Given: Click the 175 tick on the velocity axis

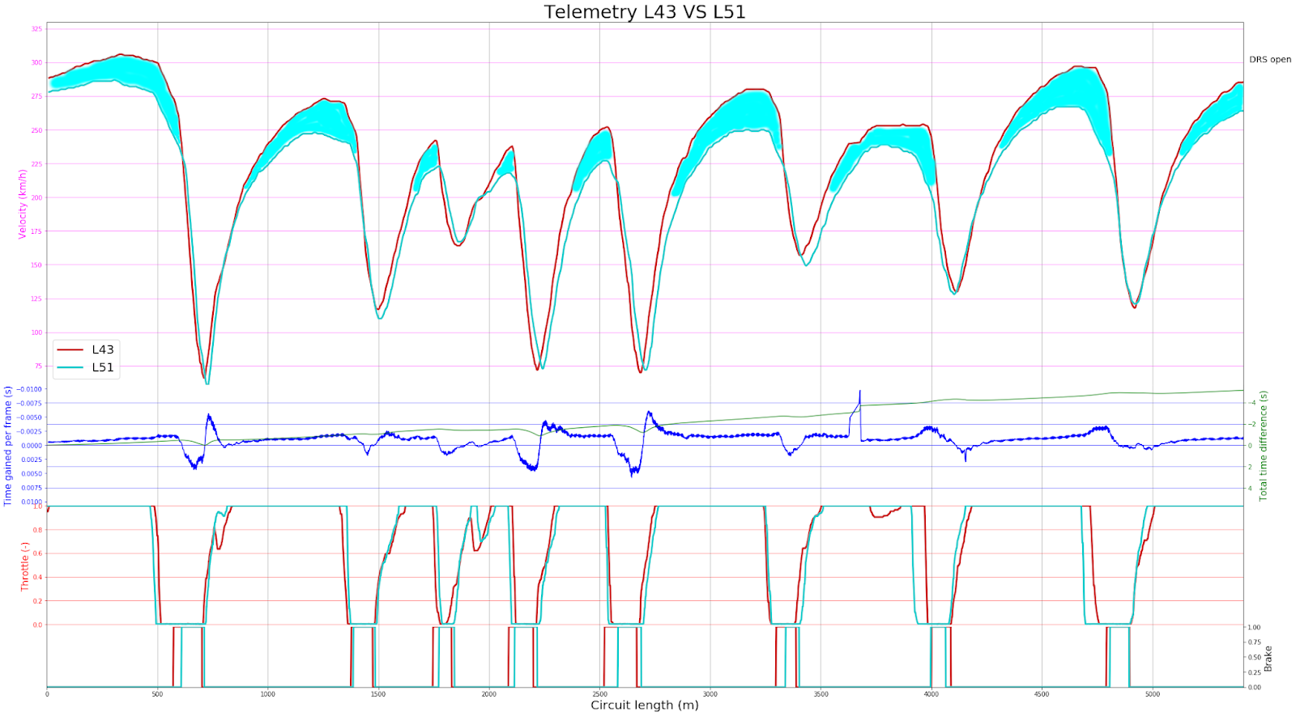Looking at the screenshot, I should (36, 231).
